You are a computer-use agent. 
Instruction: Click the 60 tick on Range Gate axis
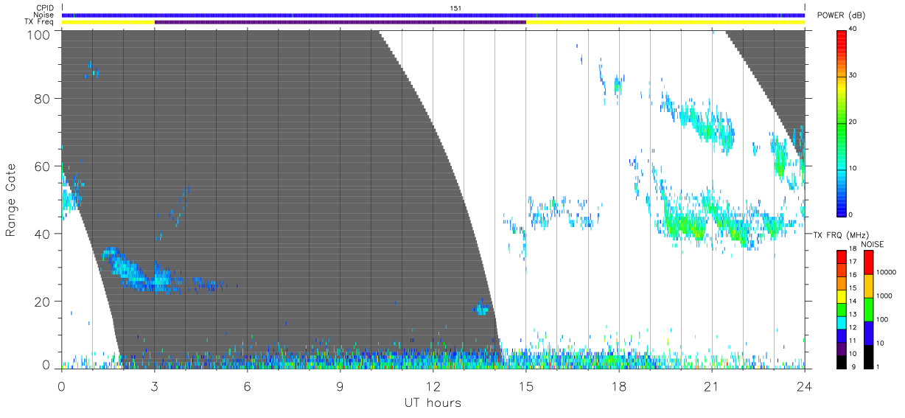(x=41, y=167)
